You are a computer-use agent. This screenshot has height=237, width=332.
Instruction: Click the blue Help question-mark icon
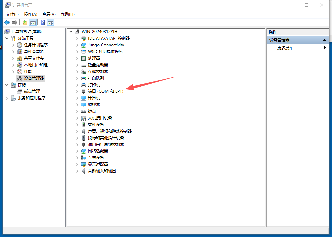pos(42,22)
